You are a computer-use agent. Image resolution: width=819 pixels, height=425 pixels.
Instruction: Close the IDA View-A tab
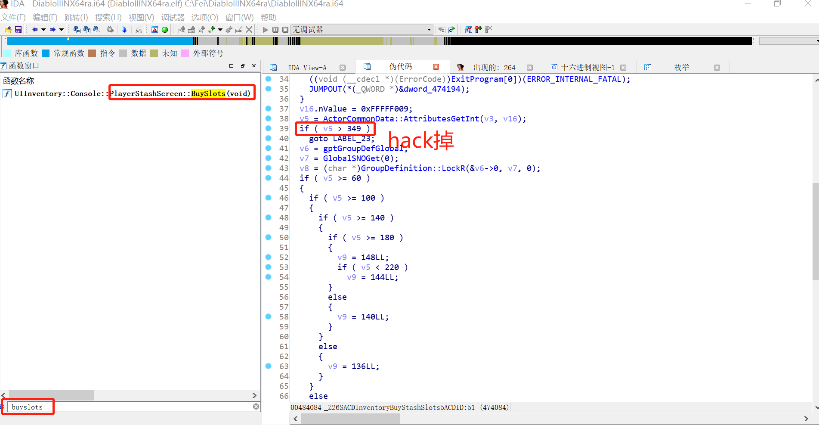click(343, 68)
